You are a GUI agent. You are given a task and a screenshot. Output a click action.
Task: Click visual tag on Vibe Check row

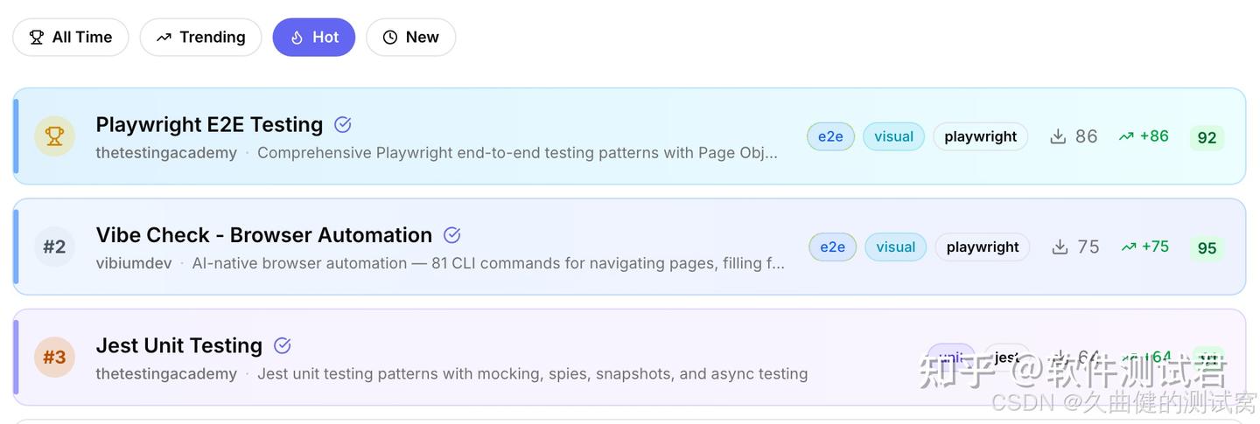pos(895,247)
